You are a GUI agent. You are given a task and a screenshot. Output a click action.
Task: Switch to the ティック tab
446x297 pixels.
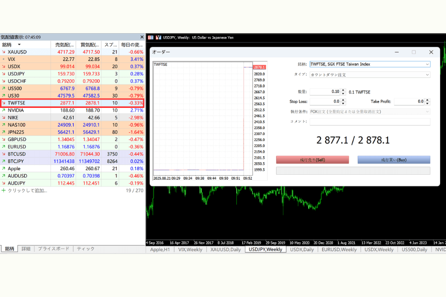click(x=85, y=249)
